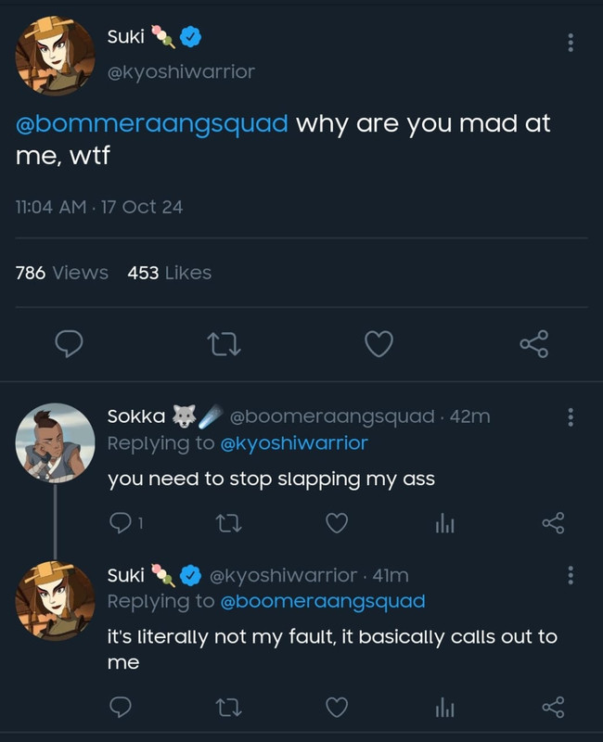
Task: Open more options on Sokka's reply
Action: coord(570,417)
